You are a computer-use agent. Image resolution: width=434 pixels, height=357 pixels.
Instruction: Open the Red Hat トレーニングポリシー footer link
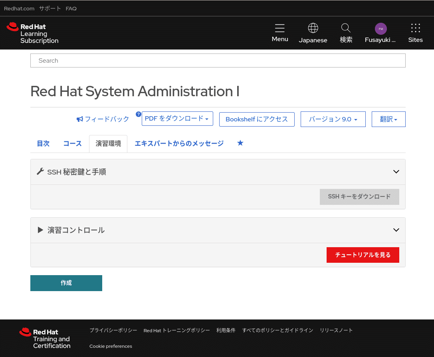point(176,330)
